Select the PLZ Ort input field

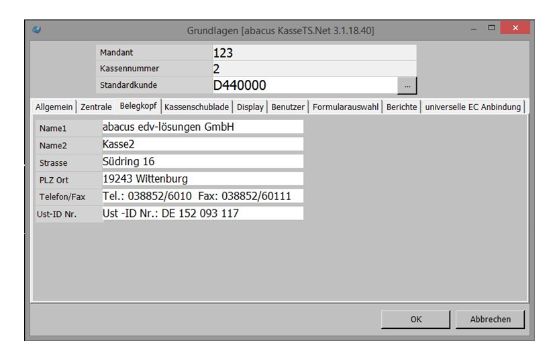[x=202, y=179]
